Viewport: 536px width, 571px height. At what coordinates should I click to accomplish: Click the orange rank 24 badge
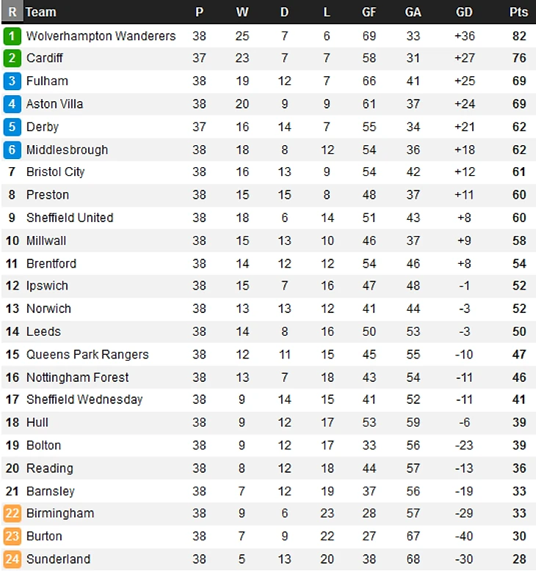point(12,559)
